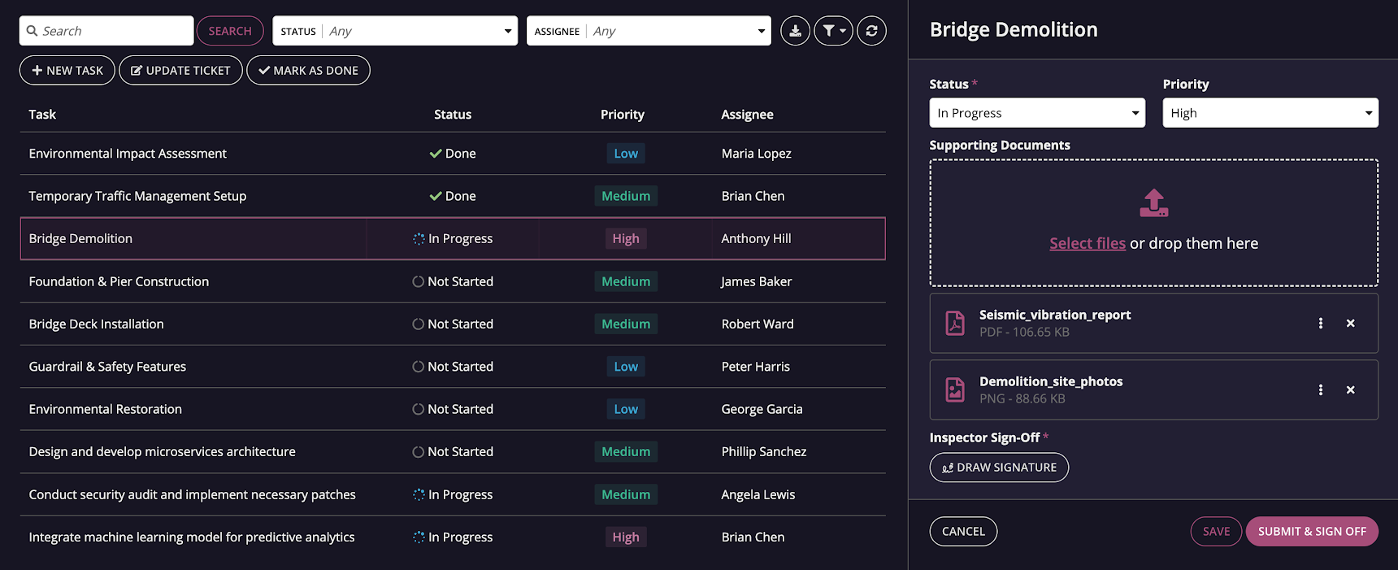This screenshot has width=1398, height=570.
Task: Click assignee Anthony Hill
Action: coord(756,238)
